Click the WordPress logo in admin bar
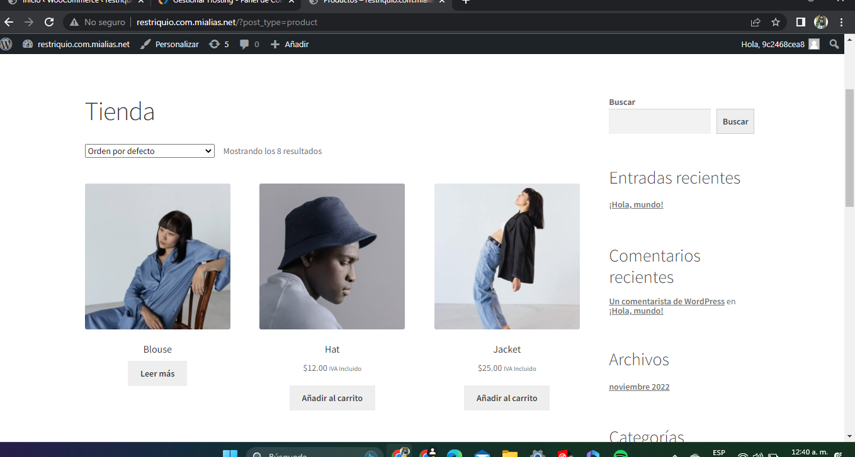Viewport: 855px width, 457px height. (6, 44)
